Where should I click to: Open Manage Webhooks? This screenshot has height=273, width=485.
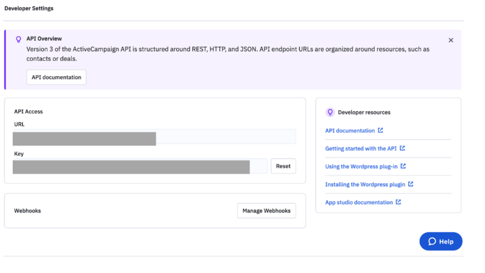click(x=266, y=211)
